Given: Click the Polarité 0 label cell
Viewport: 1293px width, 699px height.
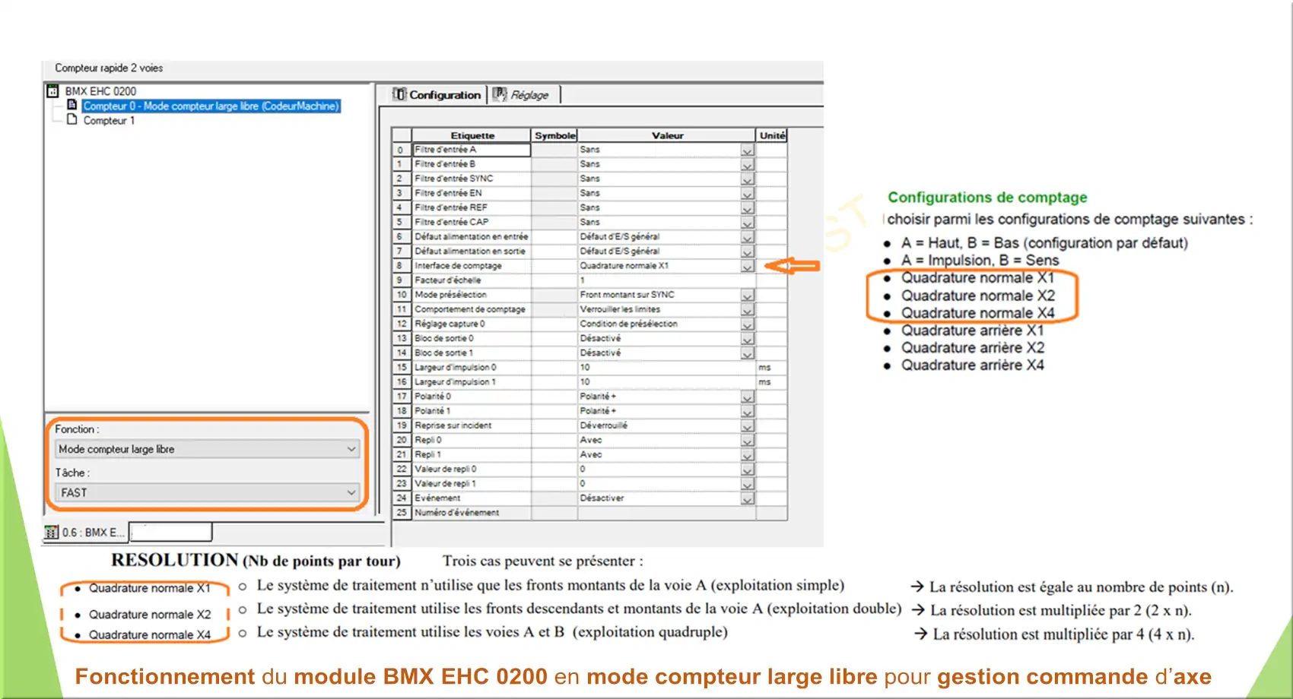Looking at the screenshot, I should pos(472,397).
